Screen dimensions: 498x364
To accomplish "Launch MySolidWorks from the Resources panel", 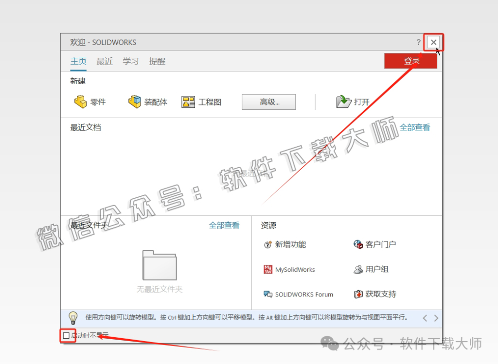I will click(x=290, y=269).
